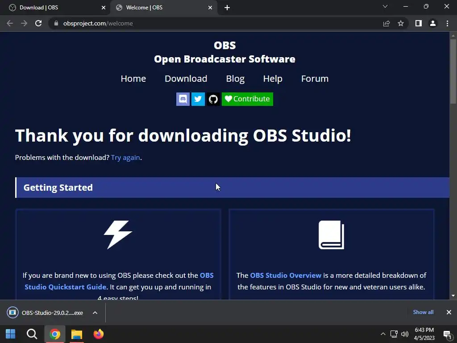
Task: Switch to the Download | OBS tab
Action: [x=55, y=8]
